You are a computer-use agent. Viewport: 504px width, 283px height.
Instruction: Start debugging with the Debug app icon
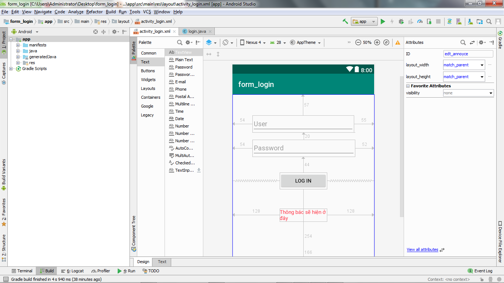click(401, 22)
